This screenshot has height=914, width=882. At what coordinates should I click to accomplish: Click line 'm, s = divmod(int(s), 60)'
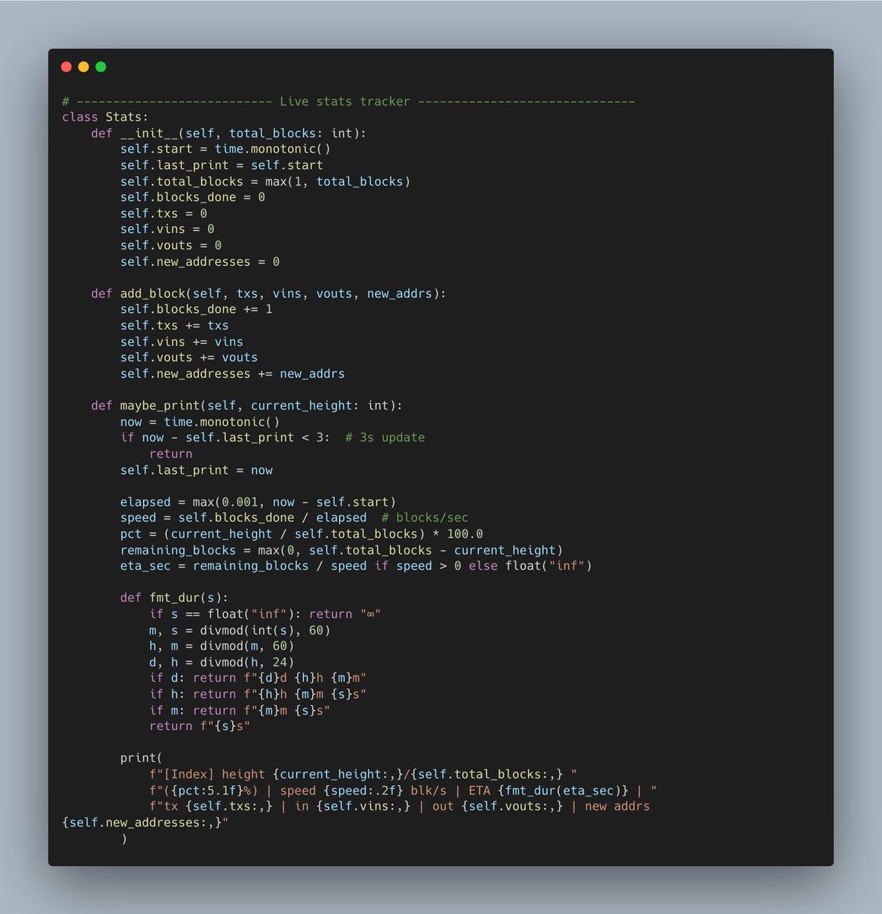tap(240, 630)
